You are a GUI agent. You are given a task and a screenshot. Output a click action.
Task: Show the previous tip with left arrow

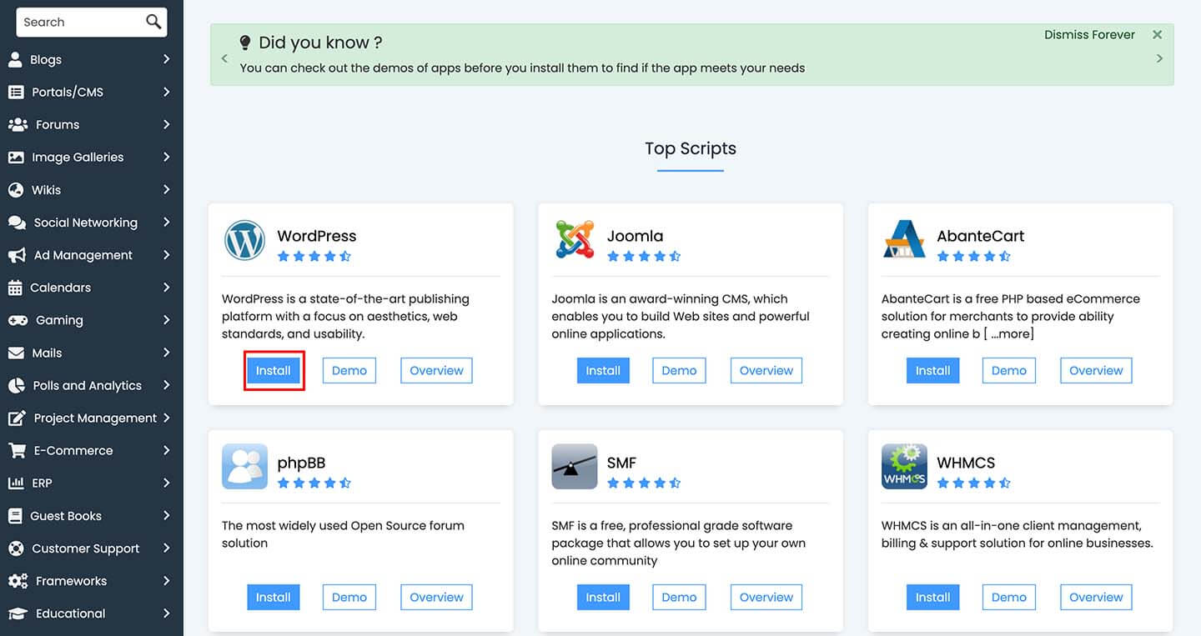(x=224, y=58)
